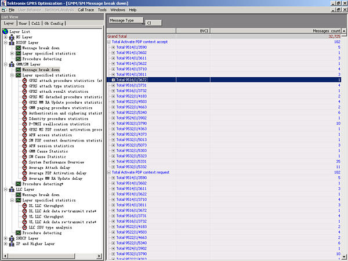Click tree panel's scroll right arrow

(99, 256)
